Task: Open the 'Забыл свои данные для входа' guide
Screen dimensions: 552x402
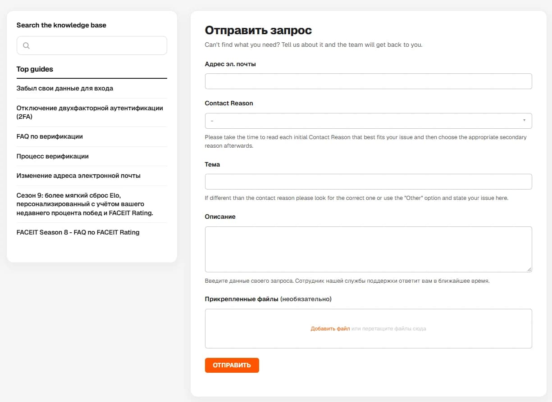Action: coord(65,88)
